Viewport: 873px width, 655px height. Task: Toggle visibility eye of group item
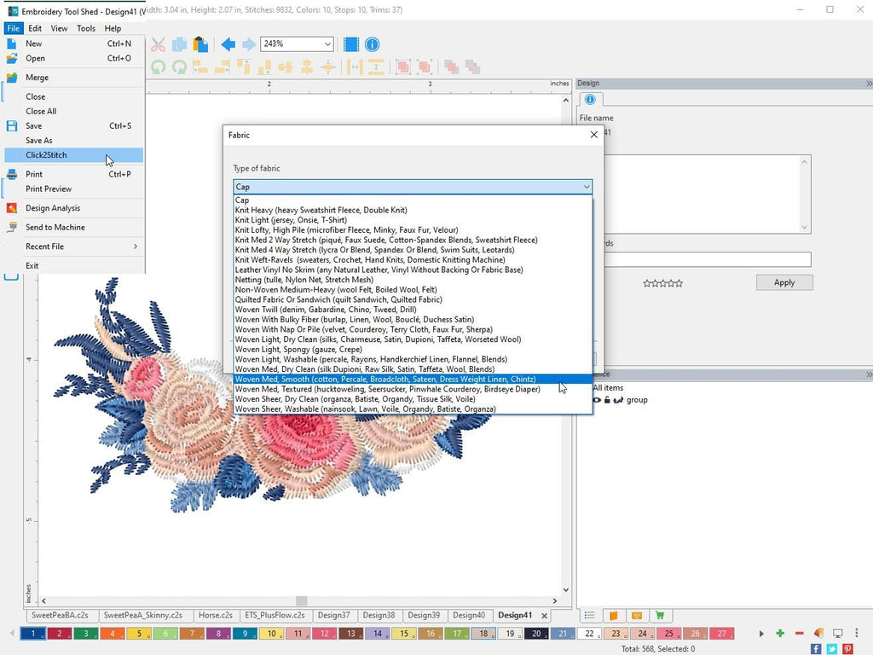click(x=597, y=400)
